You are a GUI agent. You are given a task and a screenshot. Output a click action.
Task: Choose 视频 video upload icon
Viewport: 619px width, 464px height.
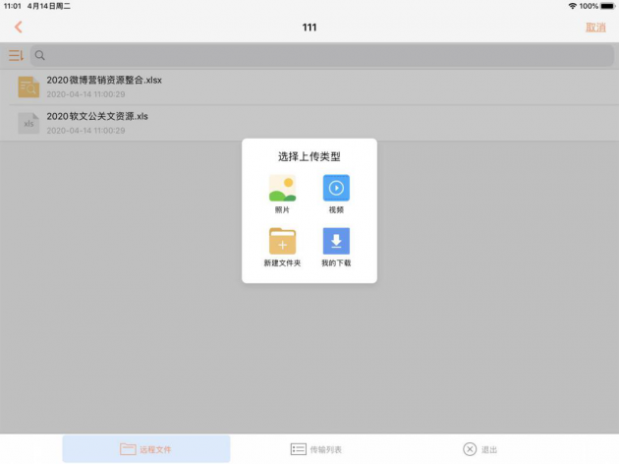tap(336, 188)
